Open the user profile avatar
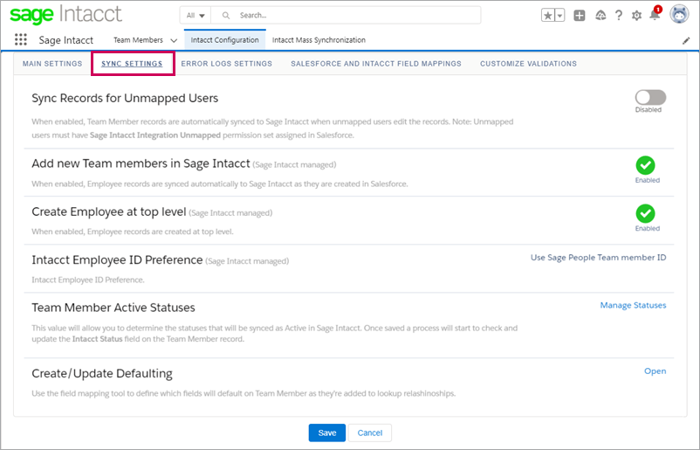700x450 pixels. (x=679, y=14)
